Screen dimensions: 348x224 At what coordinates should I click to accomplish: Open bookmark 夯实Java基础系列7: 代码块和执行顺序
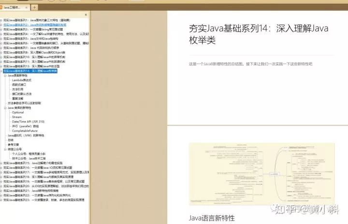coord(31,48)
